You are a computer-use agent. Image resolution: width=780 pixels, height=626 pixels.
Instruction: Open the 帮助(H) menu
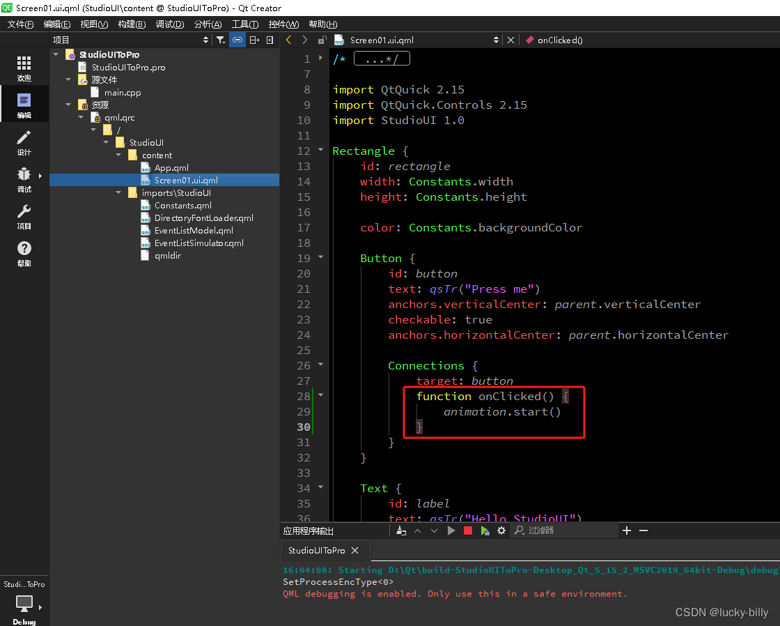pos(323,24)
